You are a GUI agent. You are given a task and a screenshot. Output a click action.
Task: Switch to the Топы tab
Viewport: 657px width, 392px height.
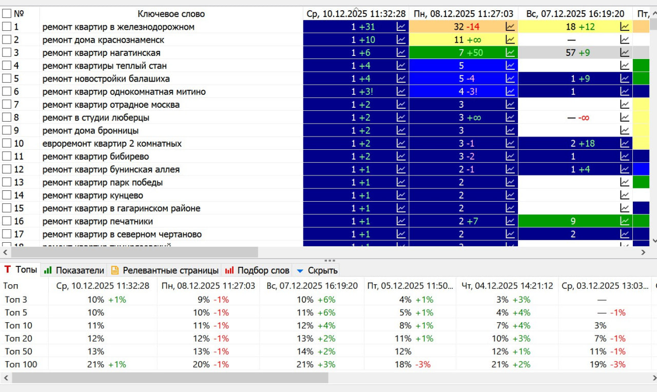click(x=21, y=270)
